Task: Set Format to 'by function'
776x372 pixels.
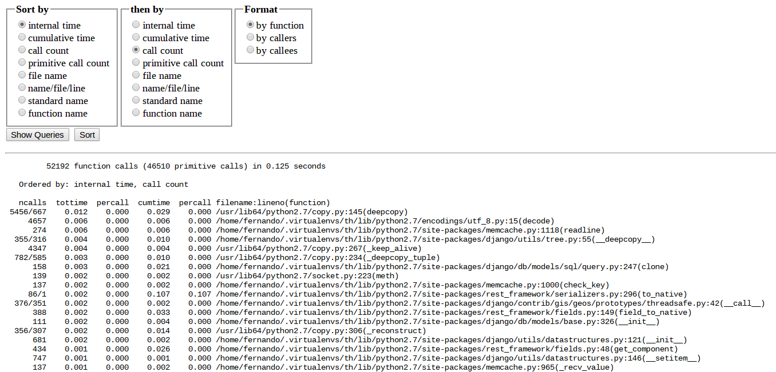Action: [250, 25]
